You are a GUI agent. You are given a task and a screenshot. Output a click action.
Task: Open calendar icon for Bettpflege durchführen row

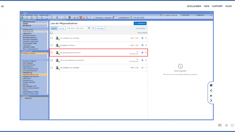click(x=142, y=45)
